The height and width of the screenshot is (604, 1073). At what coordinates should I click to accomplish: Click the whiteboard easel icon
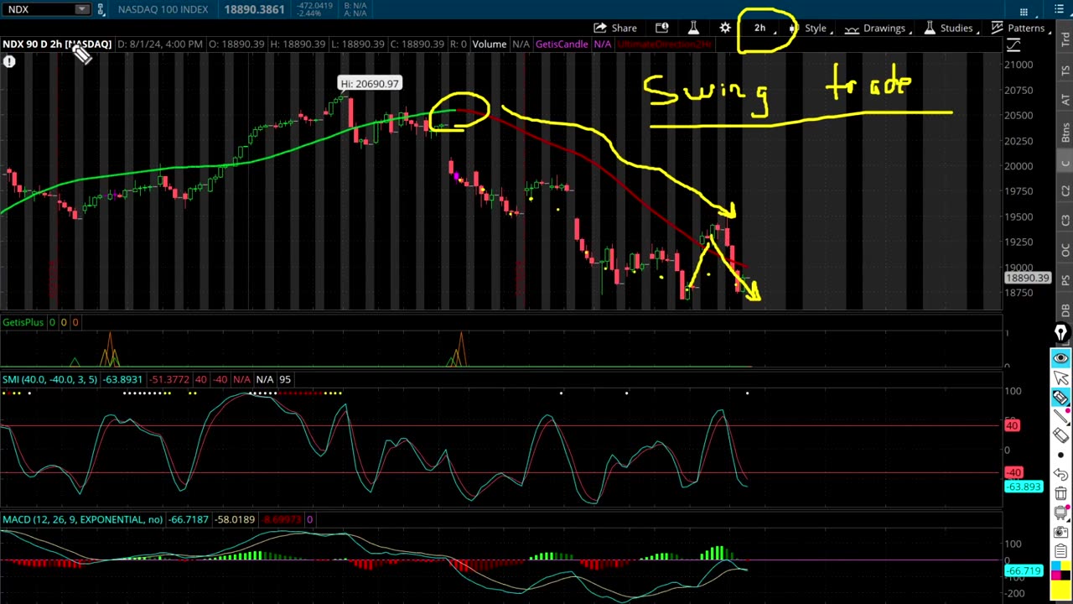1060,513
